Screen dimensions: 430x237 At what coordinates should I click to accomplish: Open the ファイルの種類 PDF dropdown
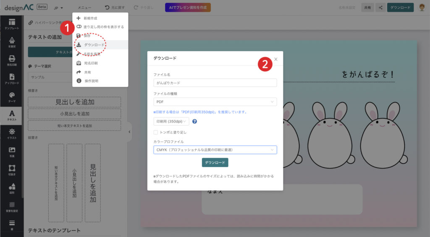215,102
